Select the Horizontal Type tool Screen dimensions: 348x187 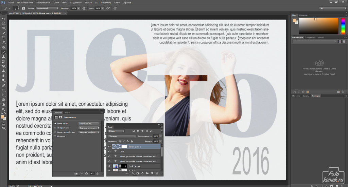[3, 90]
